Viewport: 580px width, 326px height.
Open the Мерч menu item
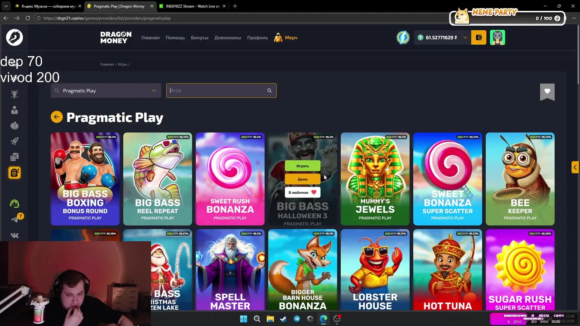[x=291, y=38]
